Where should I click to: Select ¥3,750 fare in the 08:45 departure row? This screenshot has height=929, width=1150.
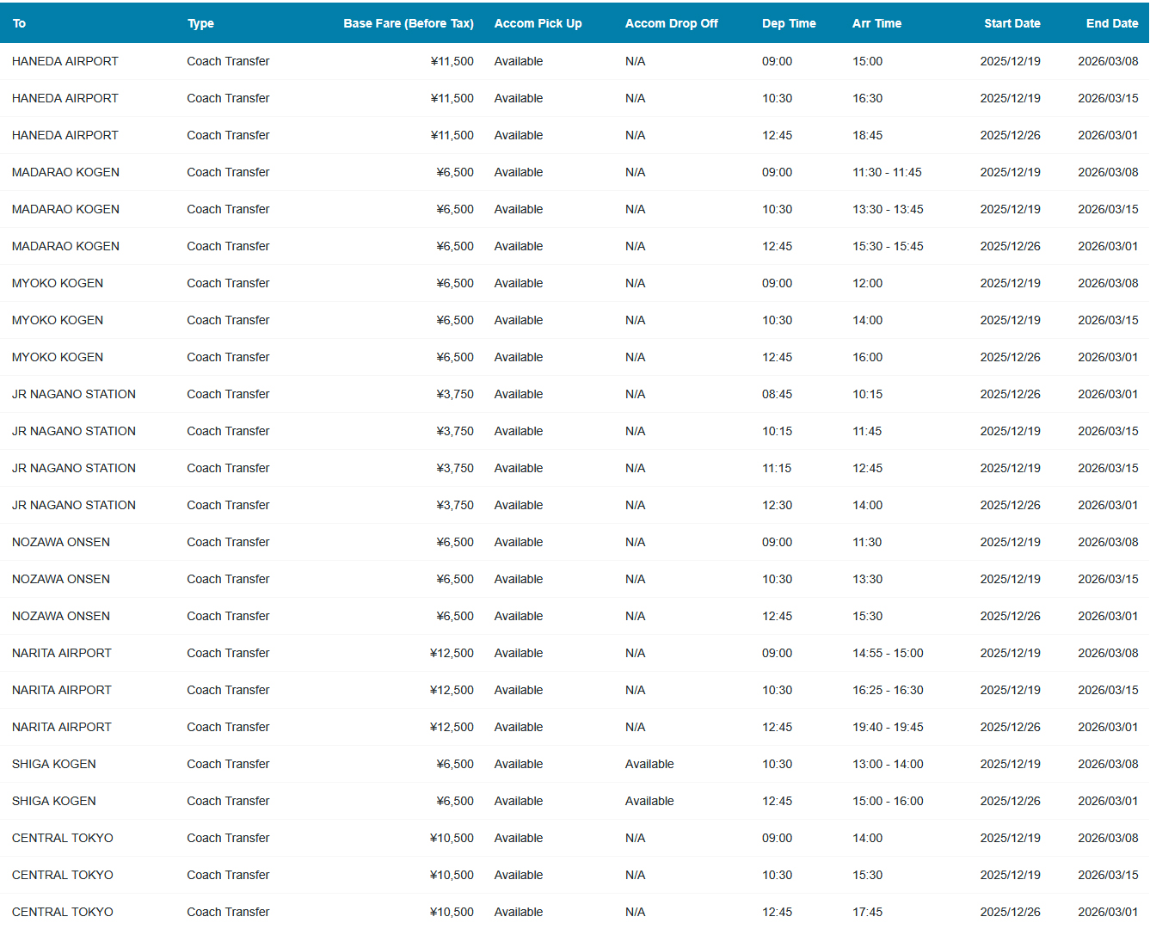455,394
